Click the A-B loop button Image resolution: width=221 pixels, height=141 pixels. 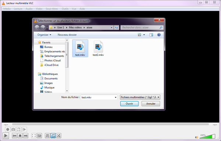(x=19, y=130)
